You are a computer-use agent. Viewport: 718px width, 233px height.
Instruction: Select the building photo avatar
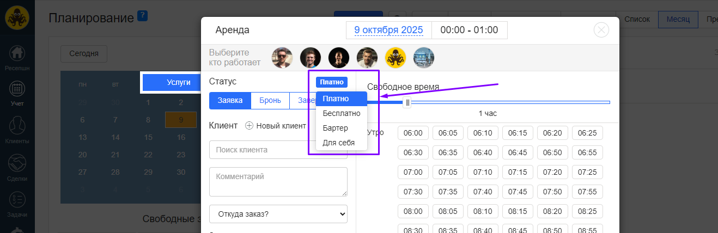pyautogui.click(x=424, y=57)
